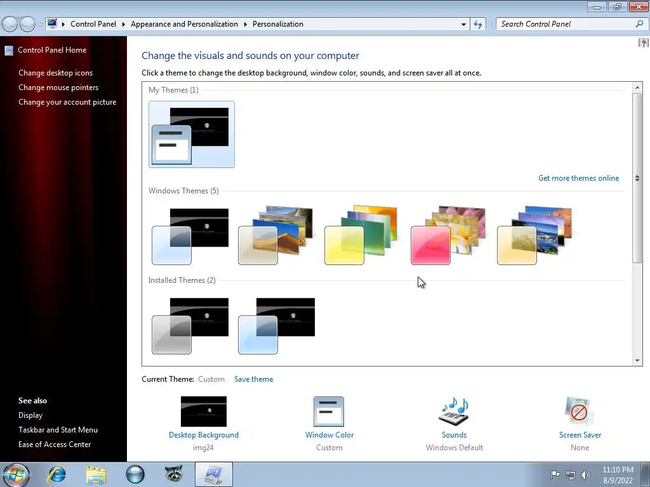Expand the arrow before Control Panel breadcrumb
The width and height of the screenshot is (650, 487).
(63, 25)
